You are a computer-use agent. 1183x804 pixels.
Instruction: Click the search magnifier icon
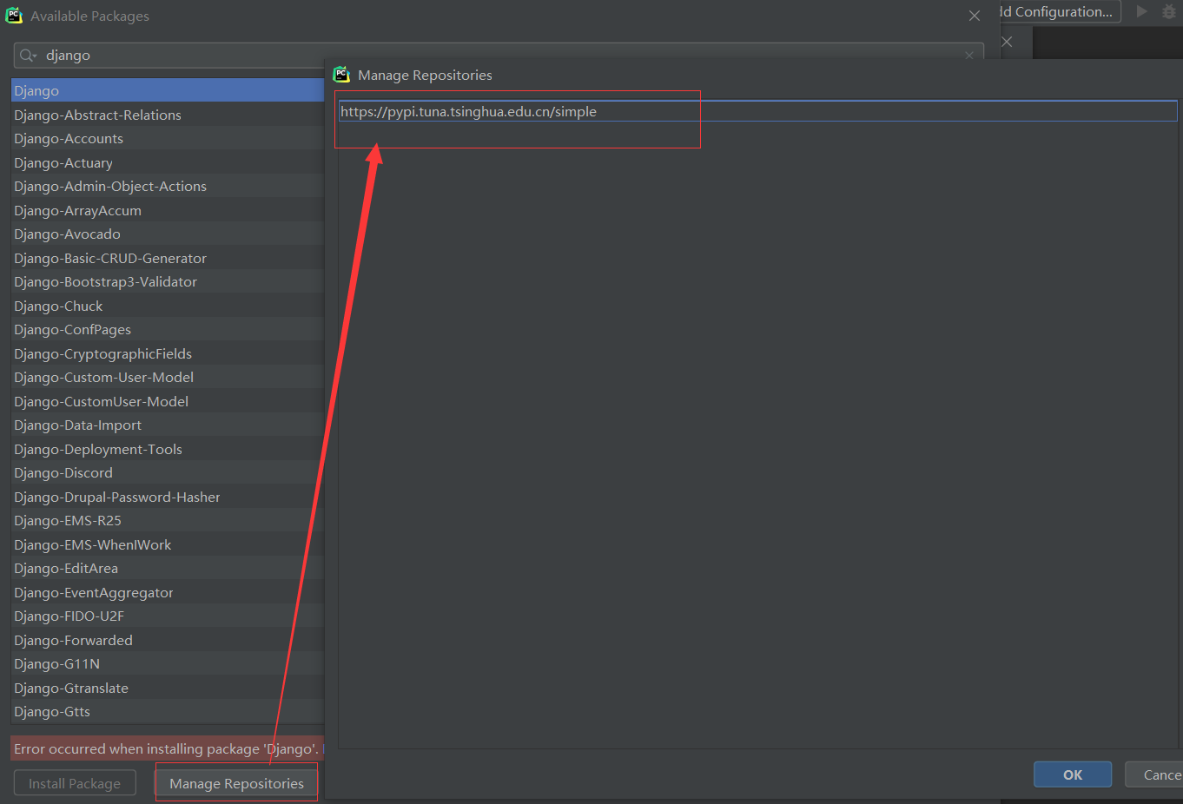click(x=27, y=55)
